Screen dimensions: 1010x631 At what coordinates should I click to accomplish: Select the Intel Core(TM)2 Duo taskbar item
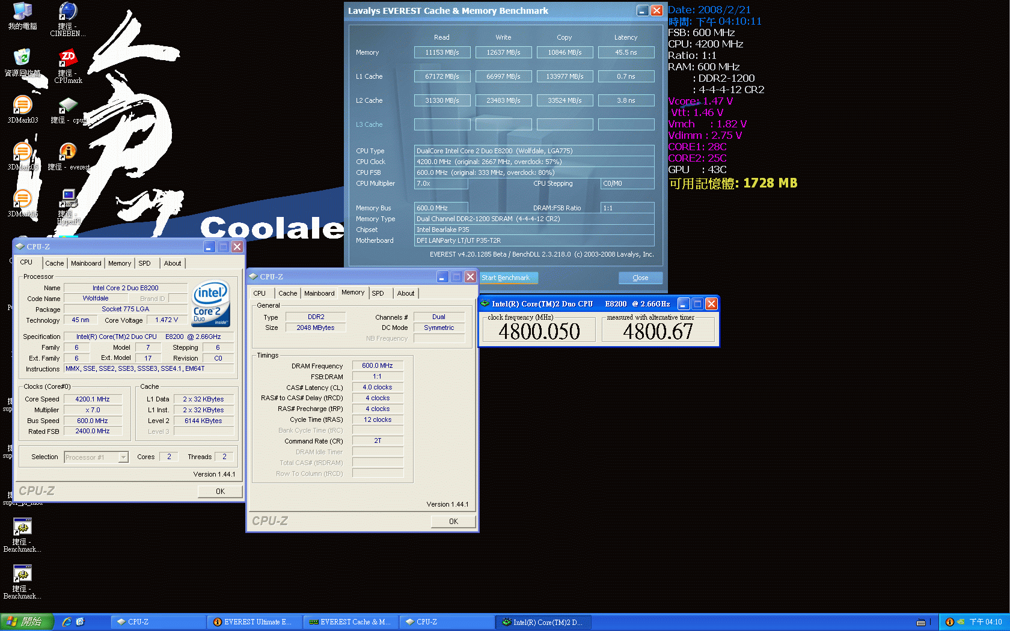pos(543,622)
